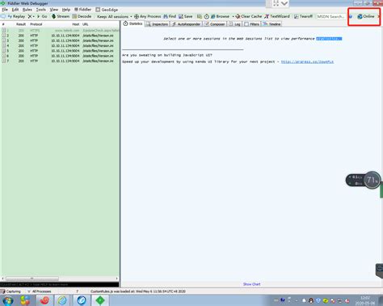The image size is (383, 306).
Task: Switch to the Filters tab
Action: (252, 24)
